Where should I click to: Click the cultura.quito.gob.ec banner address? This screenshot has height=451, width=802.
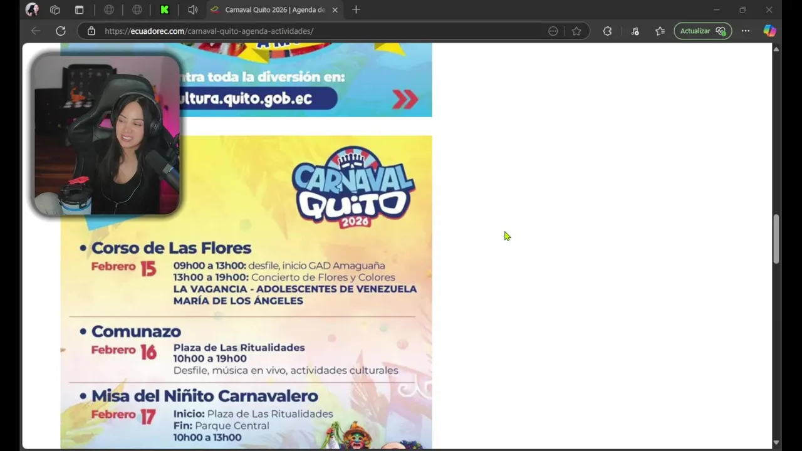click(246, 98)
